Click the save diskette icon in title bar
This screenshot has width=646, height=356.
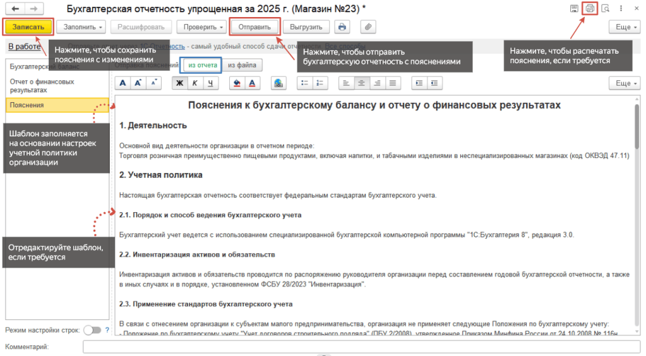[x=574, y=8]
